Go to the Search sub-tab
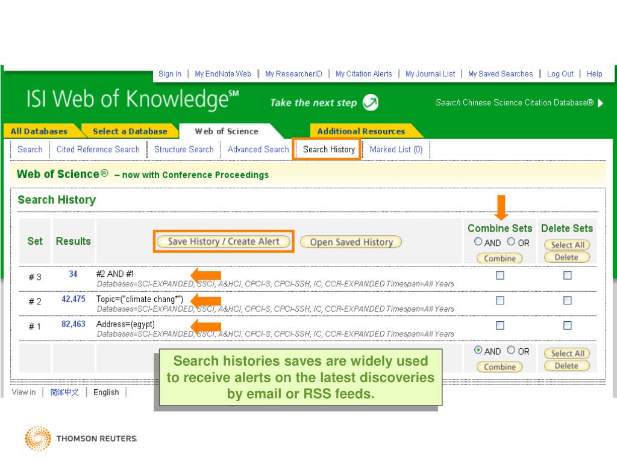Viewport: 617px width, 462px height. point(30,150)
